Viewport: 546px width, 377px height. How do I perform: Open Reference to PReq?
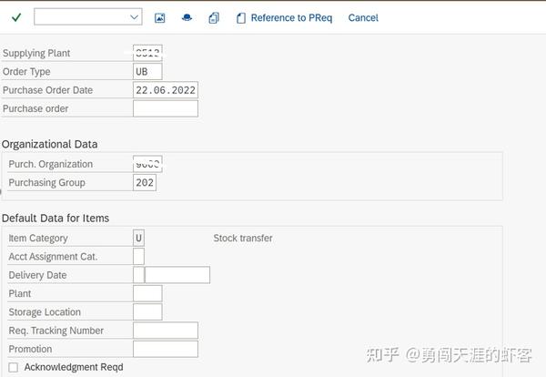[291, 18]
